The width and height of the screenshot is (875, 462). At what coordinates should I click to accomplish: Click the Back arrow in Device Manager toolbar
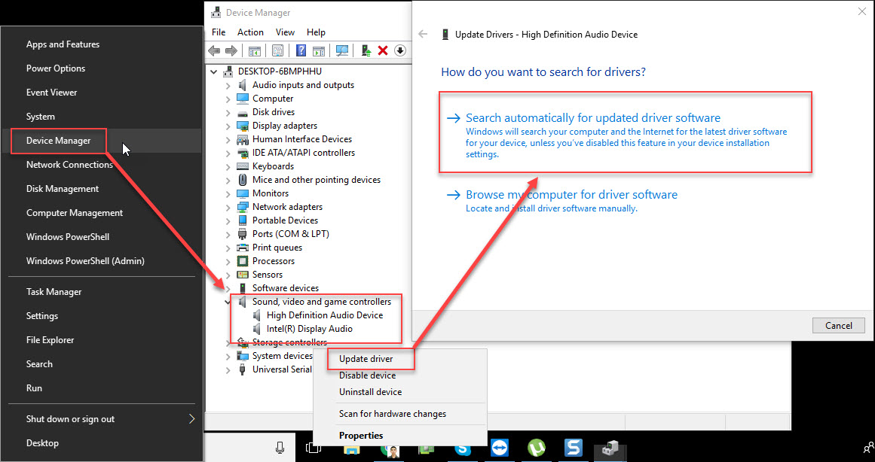(x=214, y=50)
